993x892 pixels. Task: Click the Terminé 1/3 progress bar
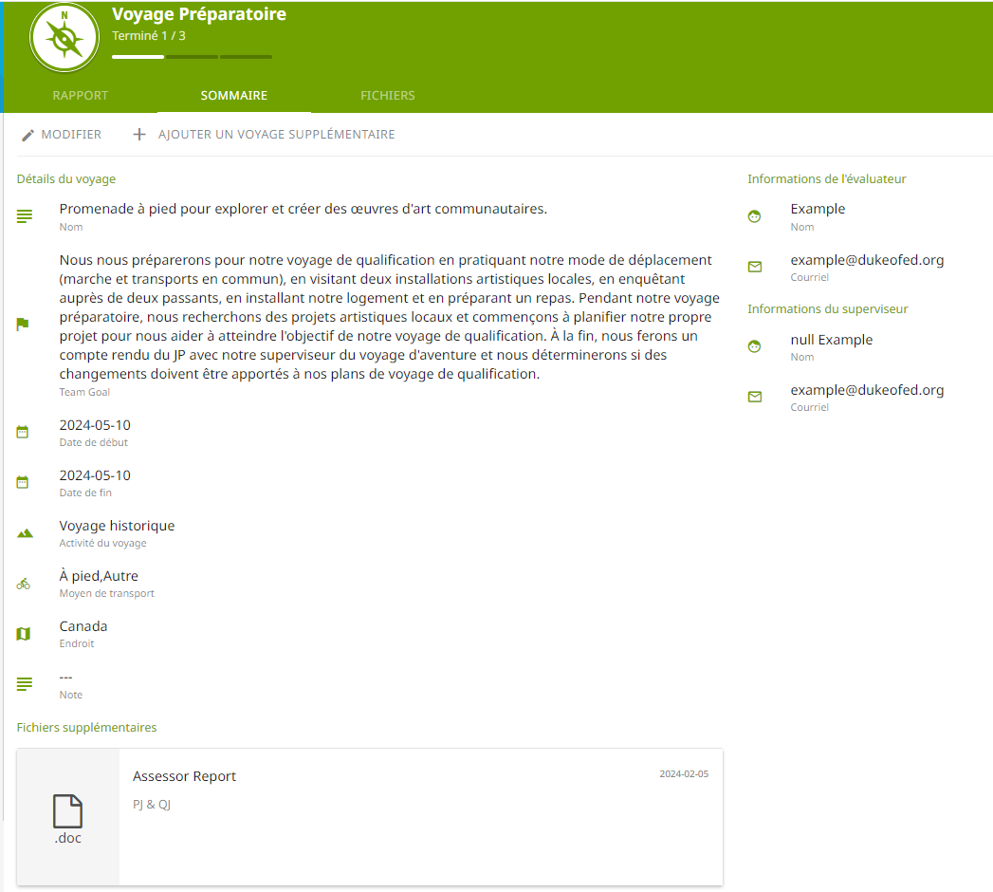(192, 57)
